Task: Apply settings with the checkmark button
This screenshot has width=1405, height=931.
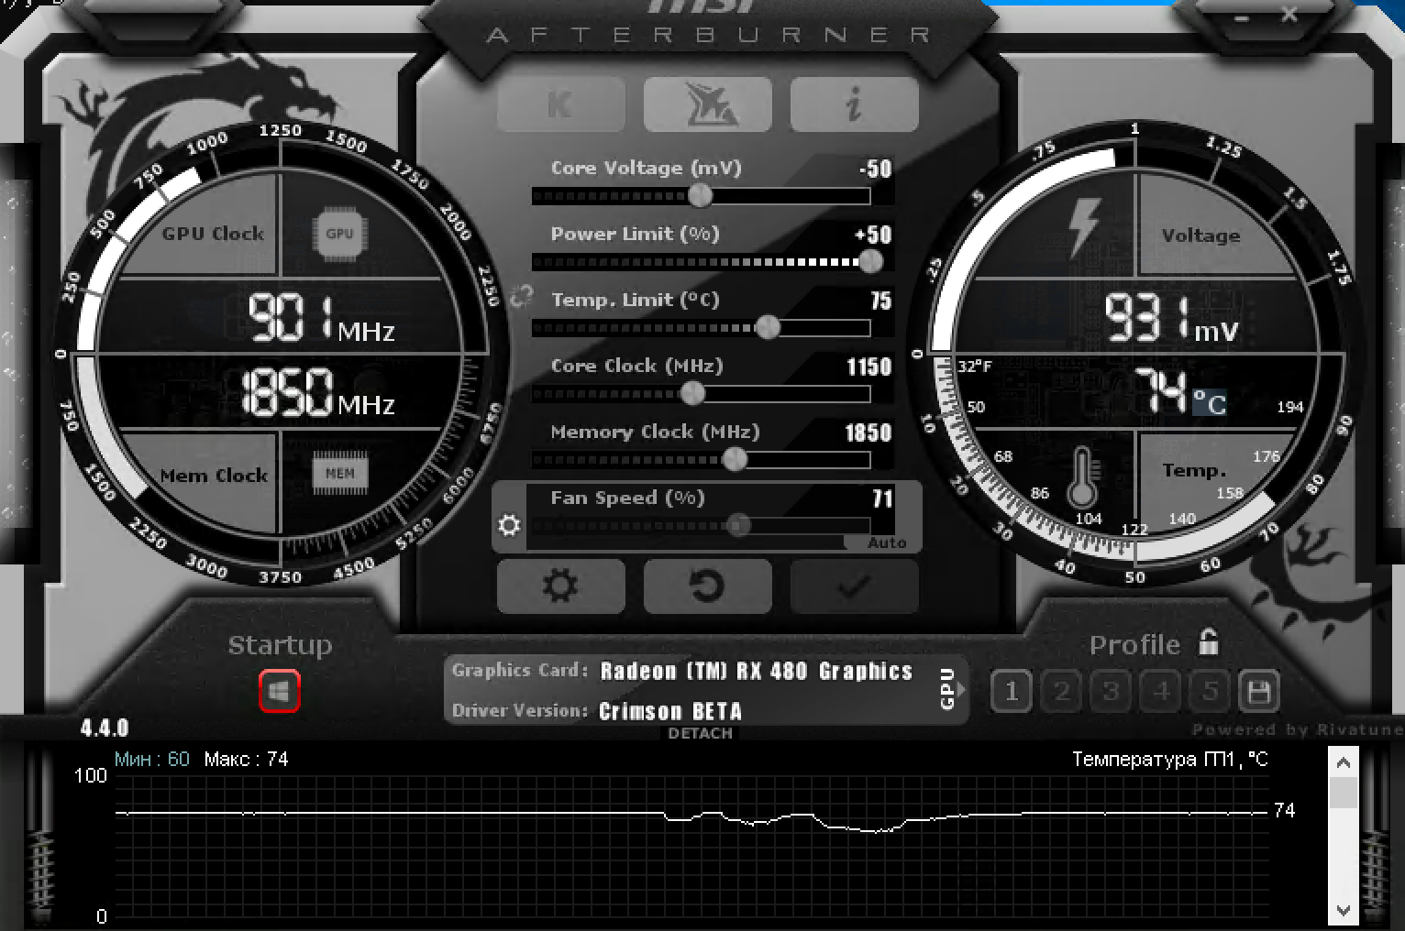Action: (854, 586)
